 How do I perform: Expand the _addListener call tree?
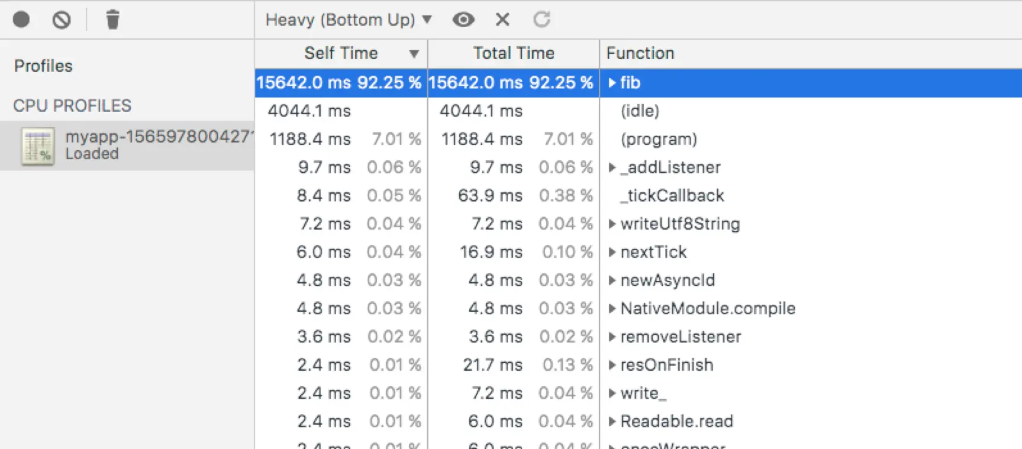(x=612, y=167)
